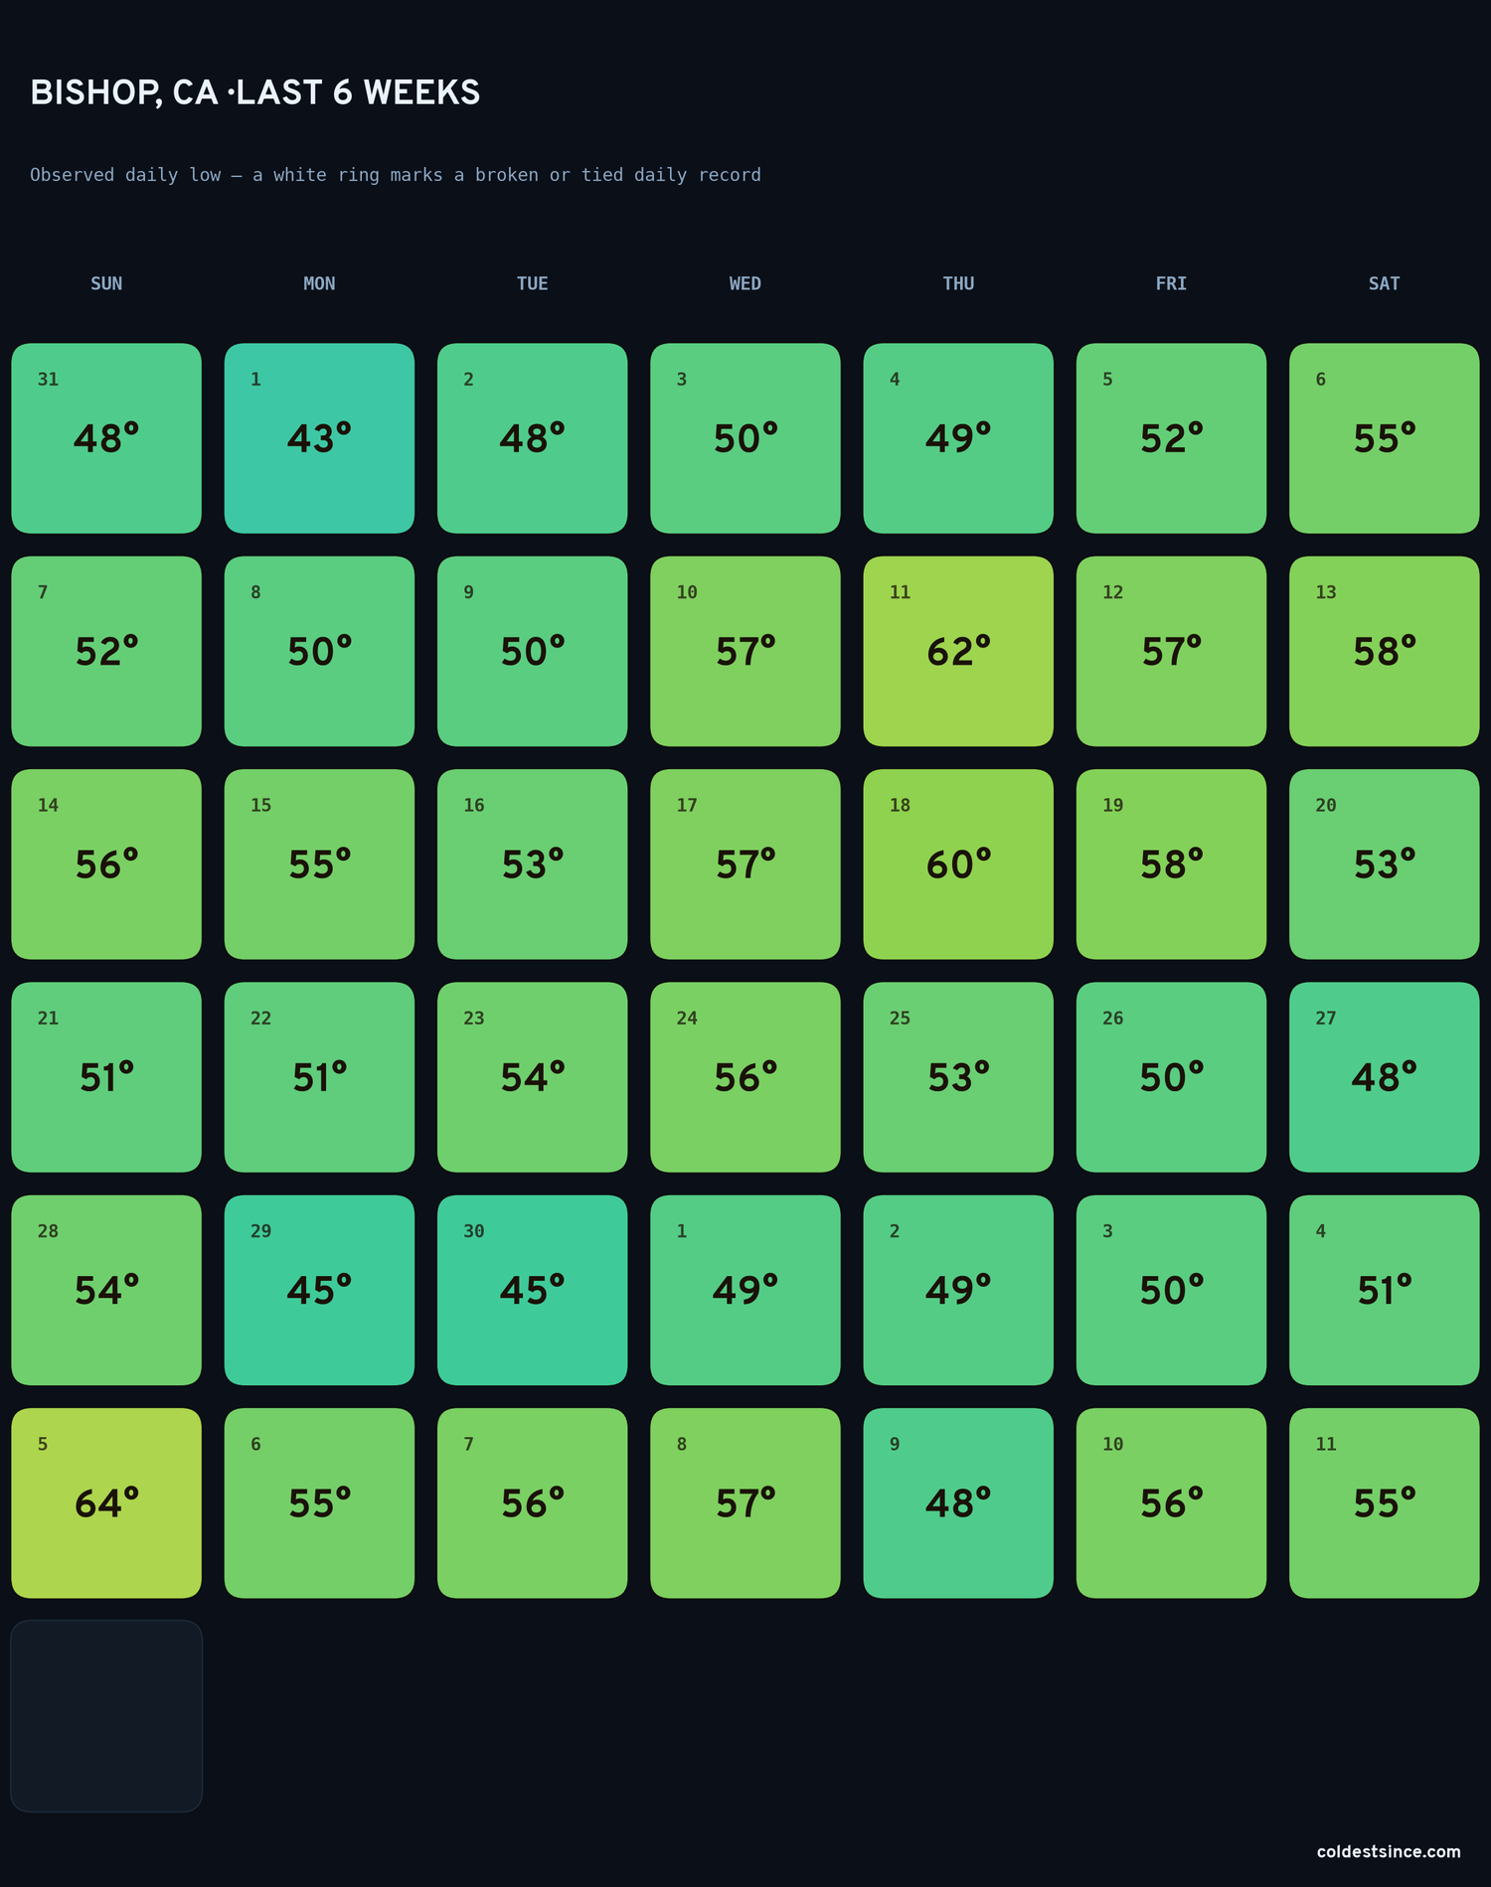
Task: Click the 58° tile on the 13th
Action: pos(1384,651)
